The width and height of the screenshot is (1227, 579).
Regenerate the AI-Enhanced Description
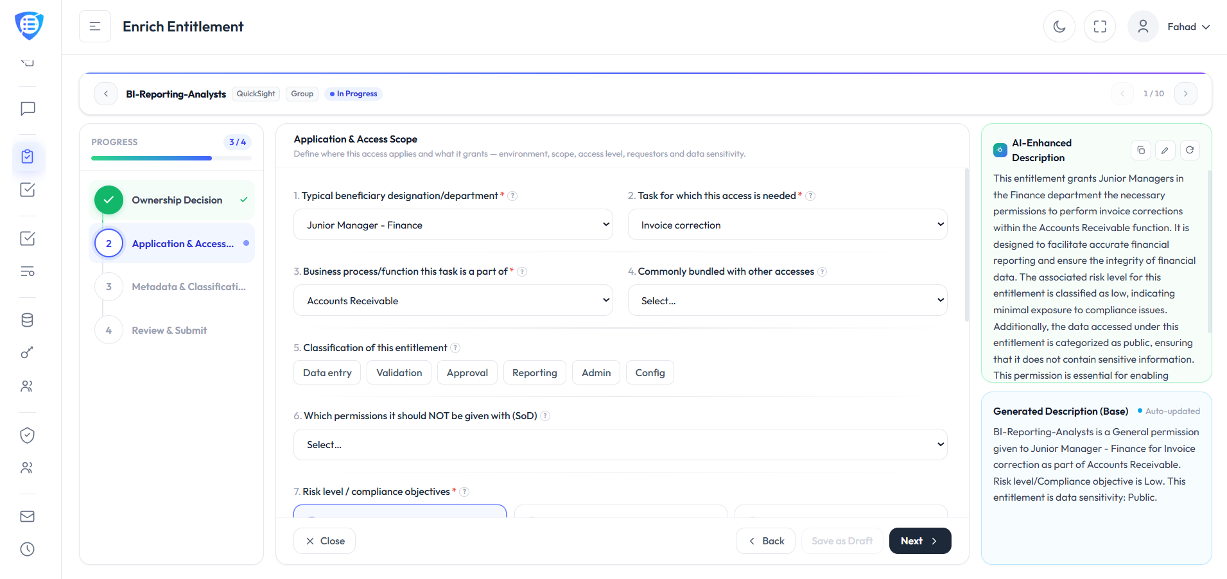coord(1190,150)
